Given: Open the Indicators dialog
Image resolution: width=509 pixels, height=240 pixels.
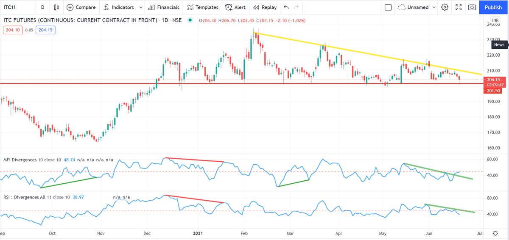Looking at the screenshot, I should coord(119,7).
